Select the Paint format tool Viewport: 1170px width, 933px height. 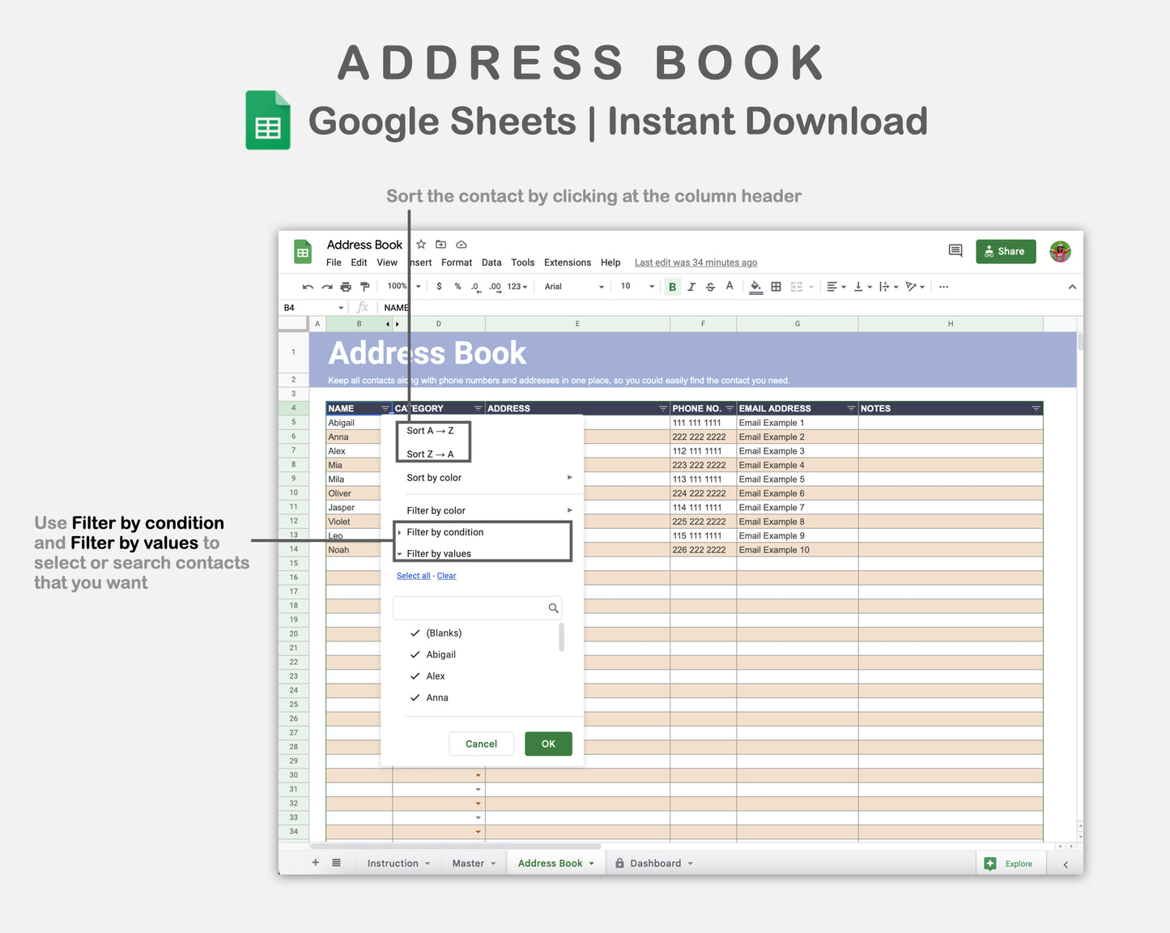click(x=364, y=287)
